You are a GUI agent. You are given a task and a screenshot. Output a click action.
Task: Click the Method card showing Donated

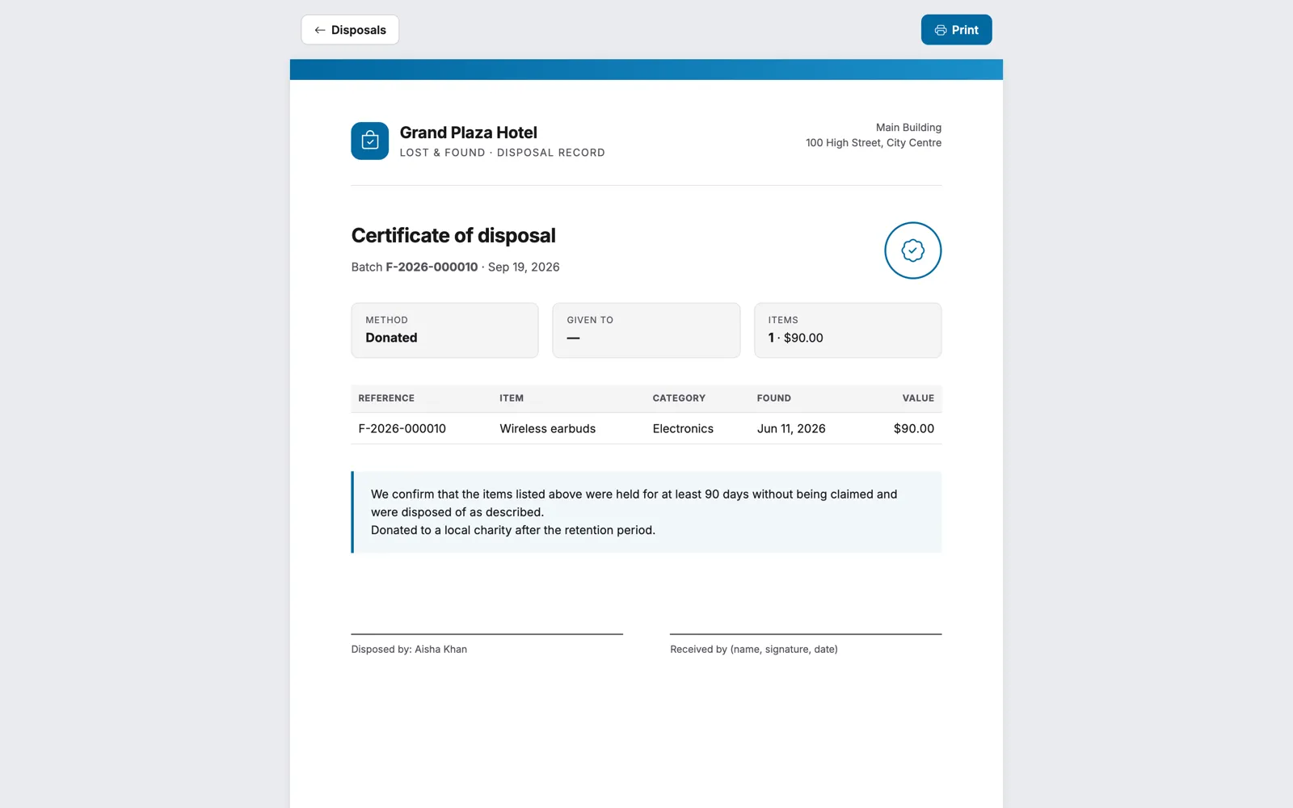(444, 330)
